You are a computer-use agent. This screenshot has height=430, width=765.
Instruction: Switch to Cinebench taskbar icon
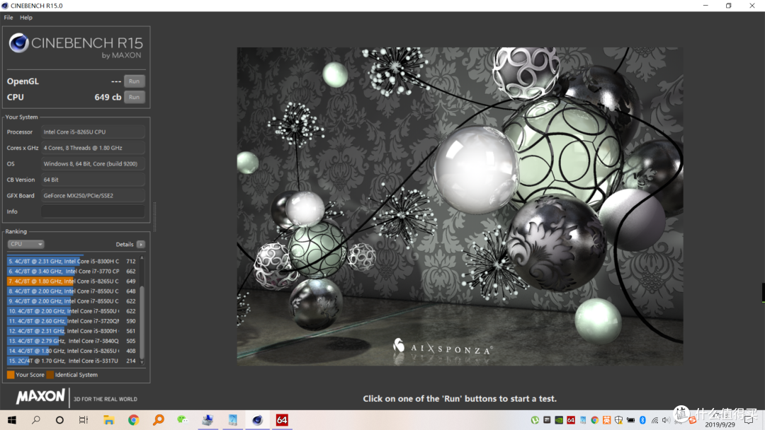257,420
